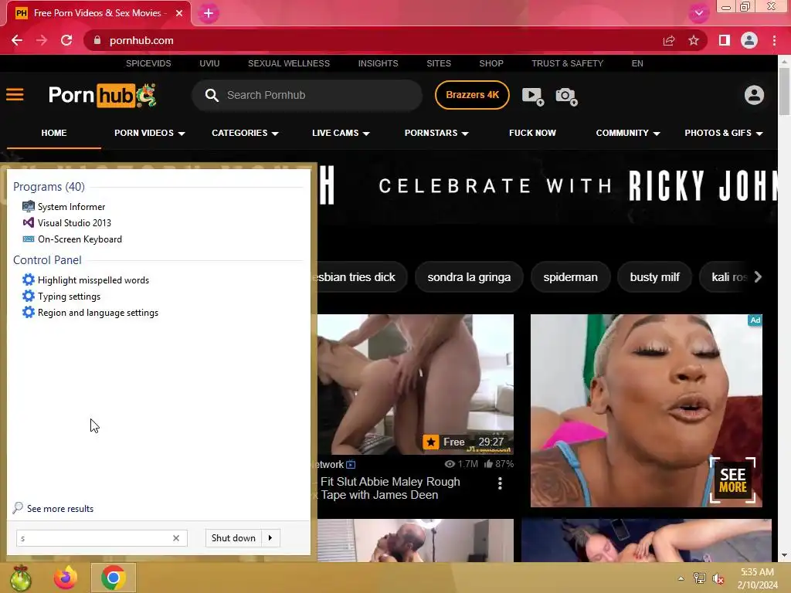Image resolution: width=791 pixels, height=593 pixels.
Task: Click the Shut down button
Action: coord(233,538)
